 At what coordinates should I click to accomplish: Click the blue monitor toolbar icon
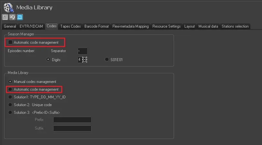[20, 17]
